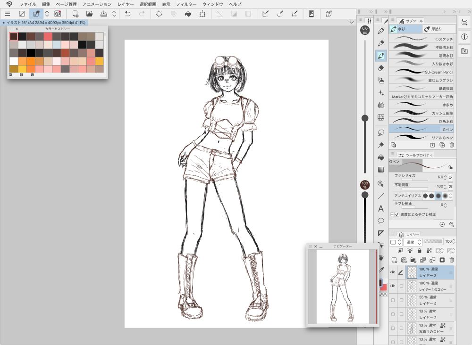Pick the orange swatch in color history
The height and width of the screenshot is (345, 472).
coord(31,61)
